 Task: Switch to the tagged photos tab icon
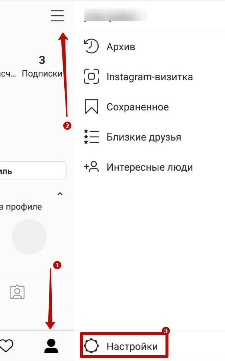pos(17,292)
